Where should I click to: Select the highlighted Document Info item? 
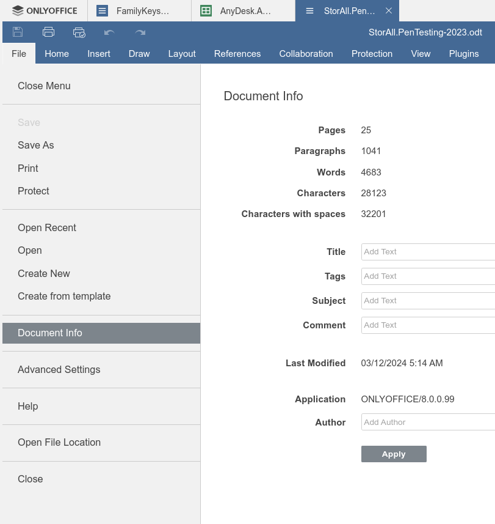101,333
